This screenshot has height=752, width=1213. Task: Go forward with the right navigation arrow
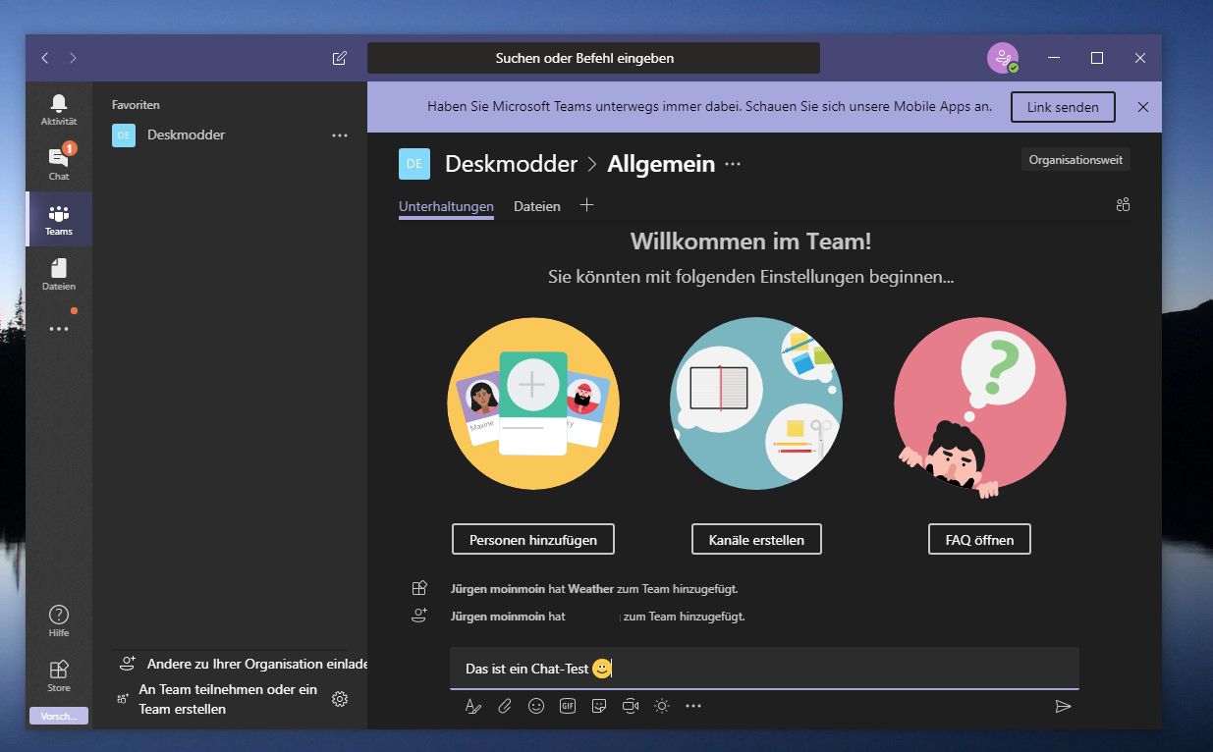tap(73, 58)
